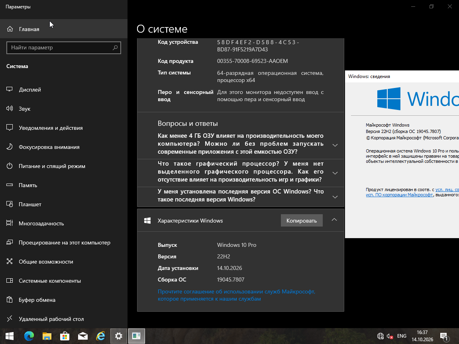Collapse the Характеристики Windows section
459x344 pixels.
334,220
